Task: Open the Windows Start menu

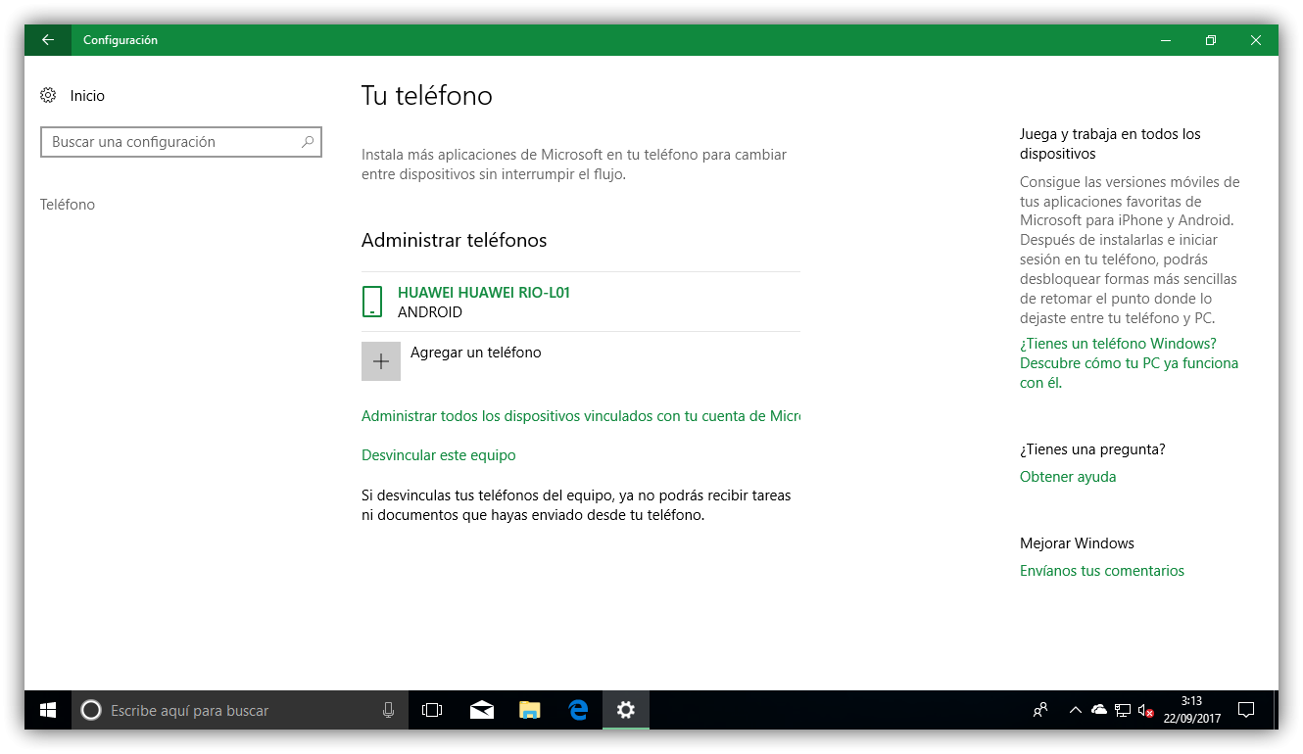Action: coord(48,710)
